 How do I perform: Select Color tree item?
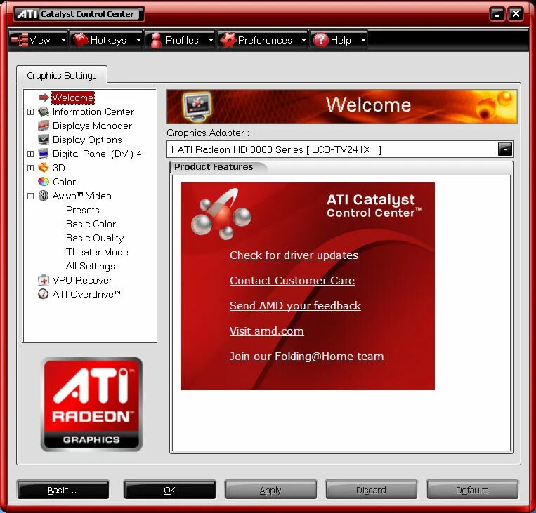(x=64, y=182)
